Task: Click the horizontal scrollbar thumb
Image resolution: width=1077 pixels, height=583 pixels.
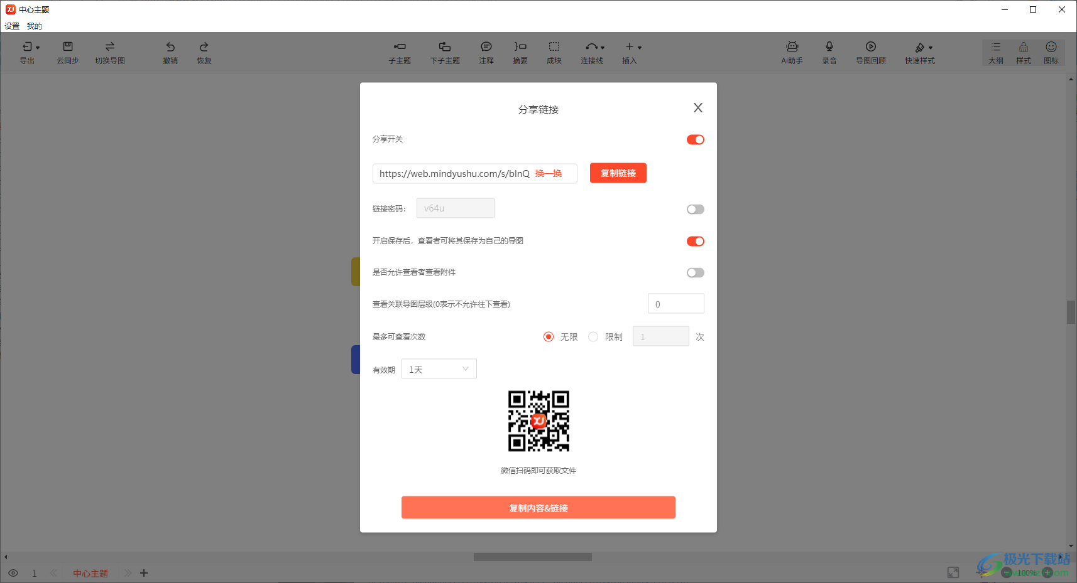Action: click(533, 557)
